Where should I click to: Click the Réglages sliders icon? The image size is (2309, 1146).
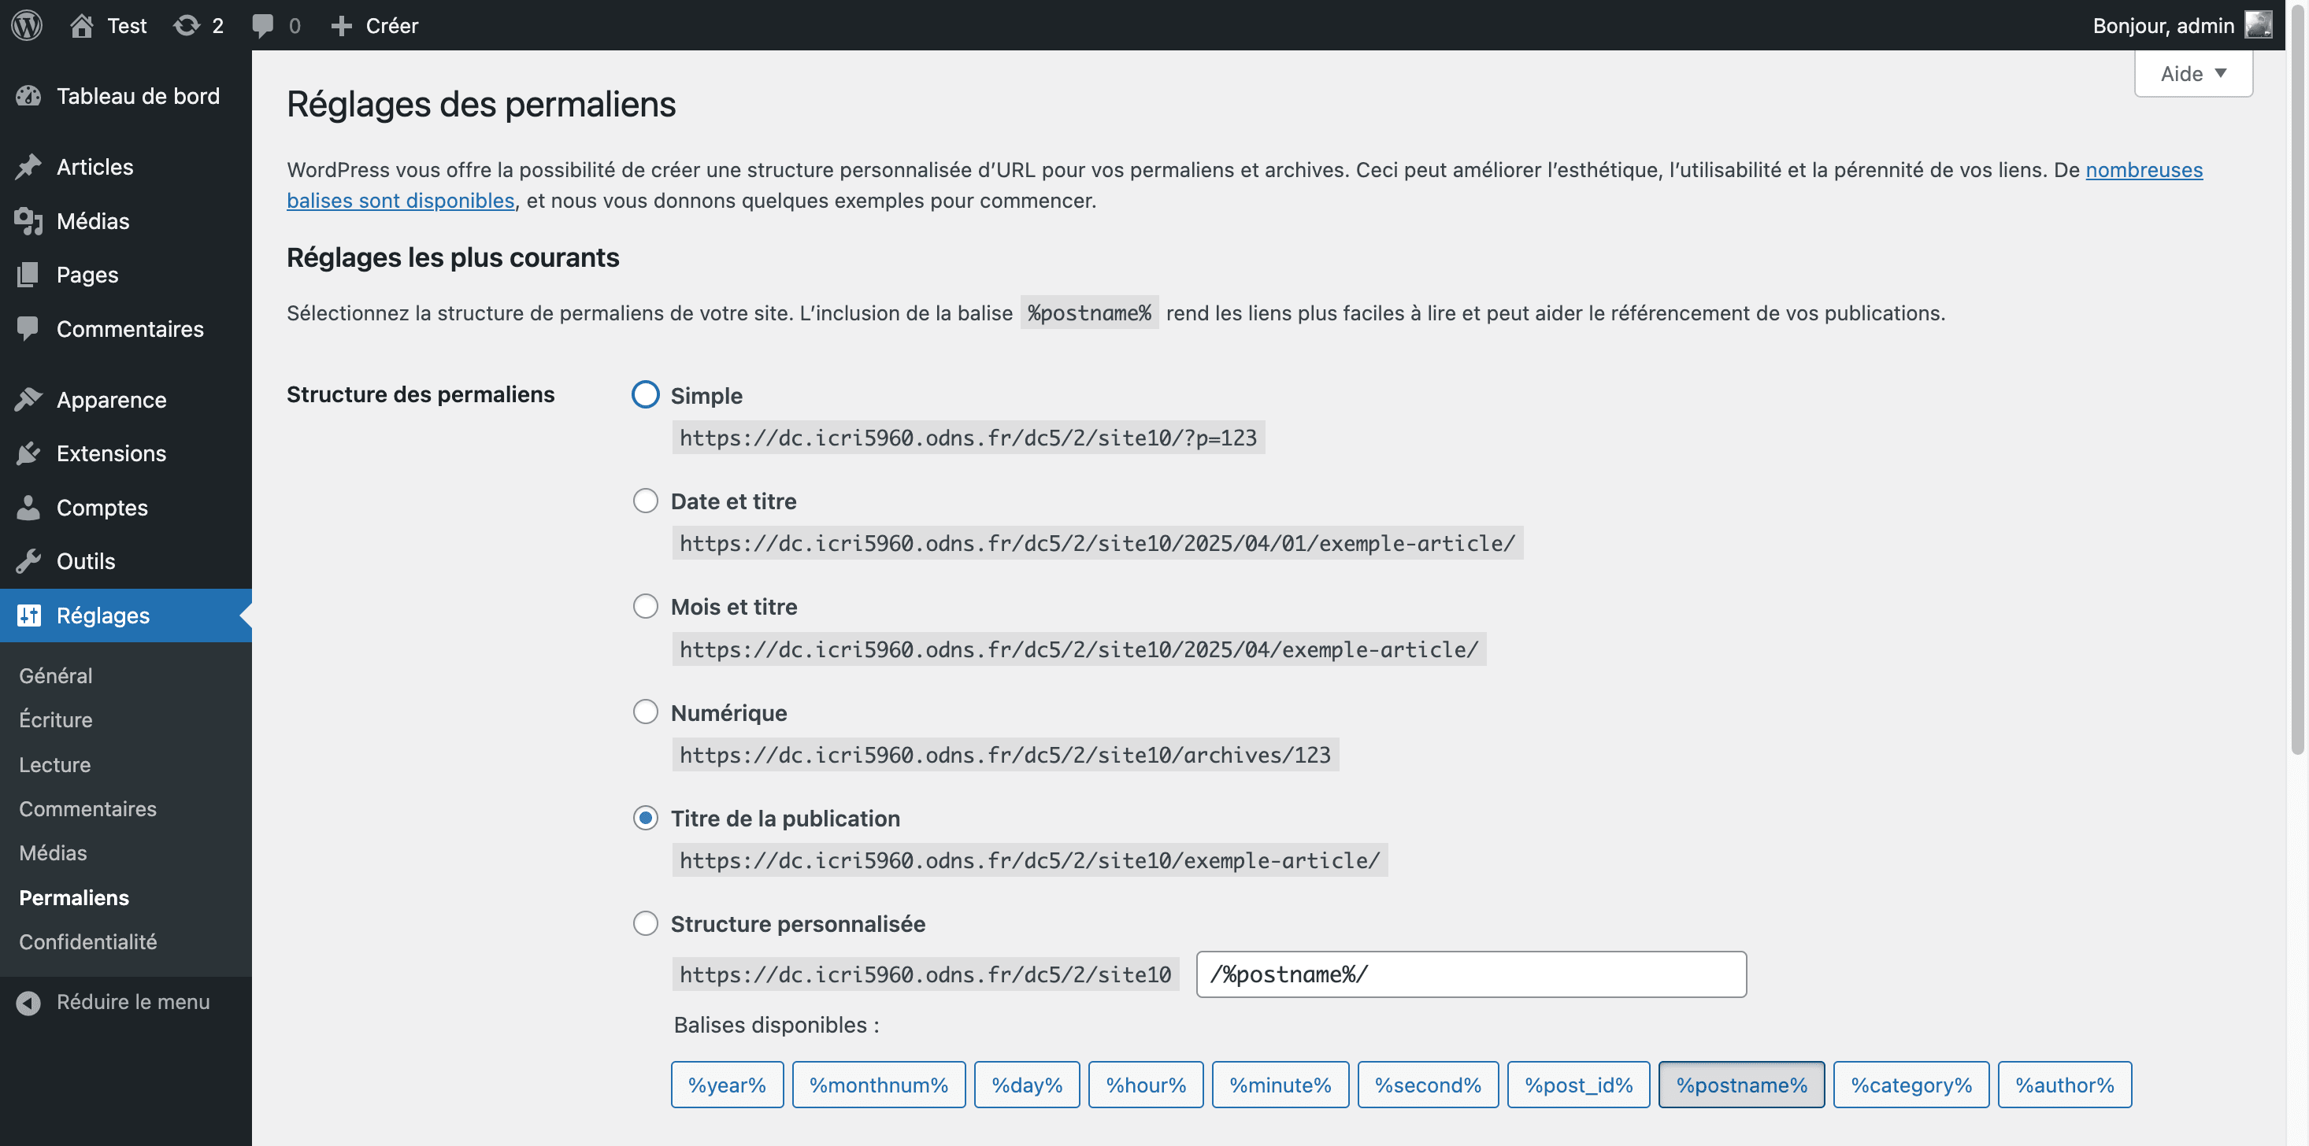point(28,615)
